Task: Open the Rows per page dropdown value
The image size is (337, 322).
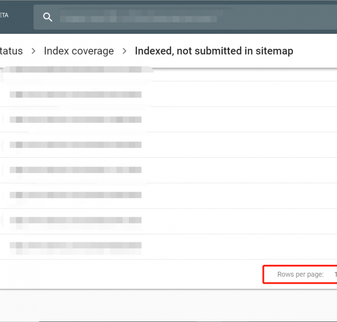Action: coord(335,274)
